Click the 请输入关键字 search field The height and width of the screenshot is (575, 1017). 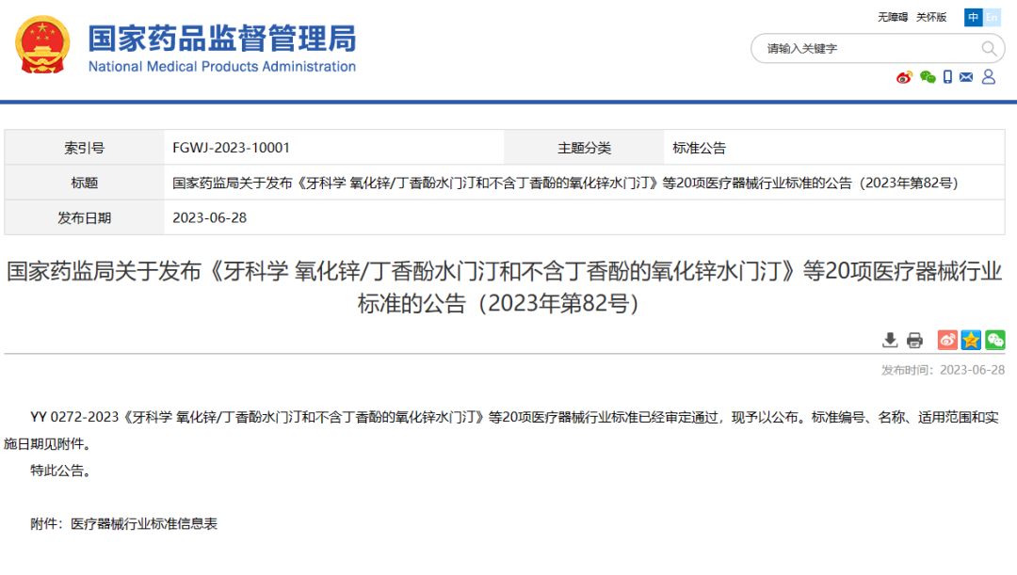pyautogui.click(x=866, y=49)
